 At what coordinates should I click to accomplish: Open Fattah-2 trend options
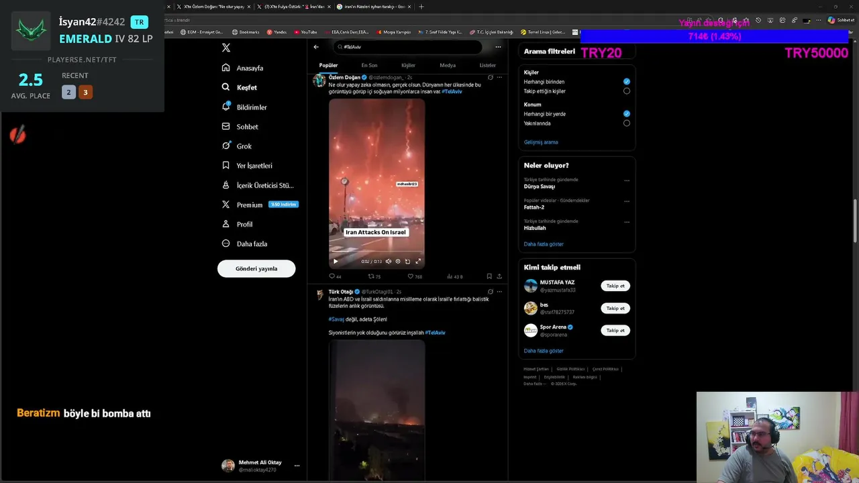click(627, 201)
